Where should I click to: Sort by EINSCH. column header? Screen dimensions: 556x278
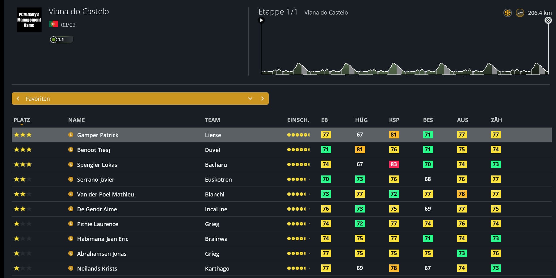[x=298, y=120]
